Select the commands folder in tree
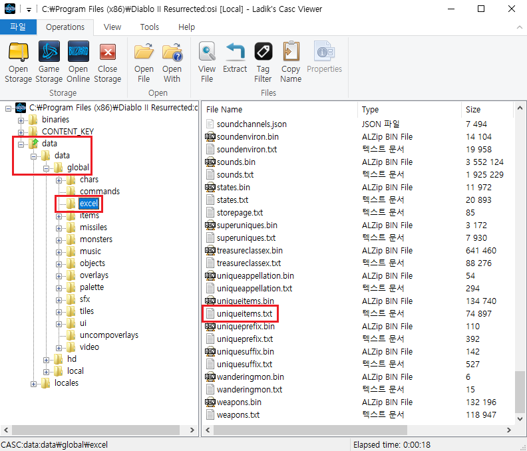527x451 pixels. [x=100, y=191]
